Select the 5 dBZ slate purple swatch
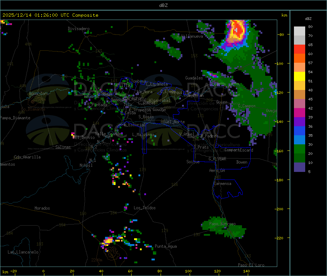The height and width of the screenshot is (276, 327). 299,167
